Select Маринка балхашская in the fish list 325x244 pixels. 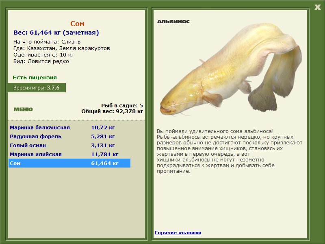(x=69, y=127)
